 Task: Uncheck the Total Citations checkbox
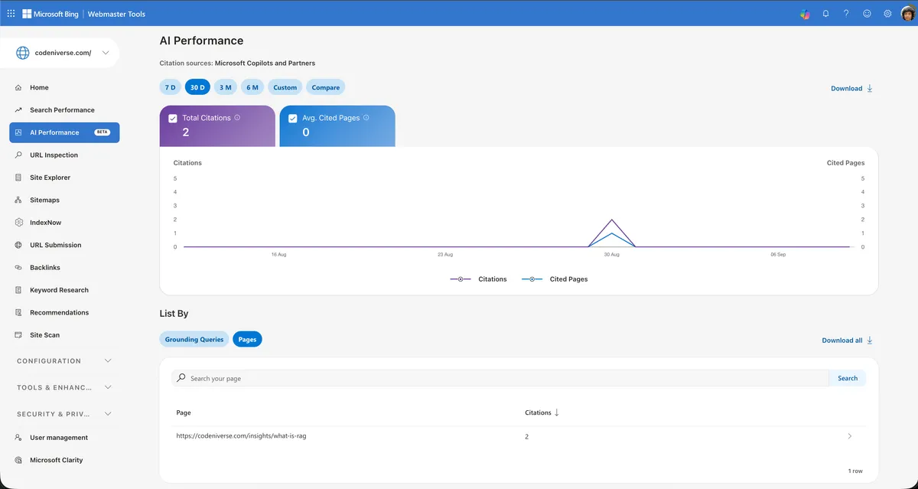pos(173,119)
